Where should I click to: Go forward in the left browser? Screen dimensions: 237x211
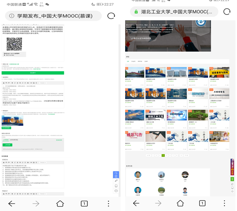pos(36,203)
